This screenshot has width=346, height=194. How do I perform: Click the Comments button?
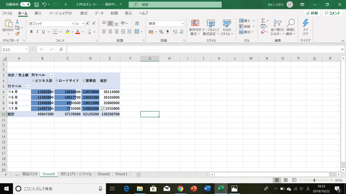pyautogui.click(x=333, y=13)
